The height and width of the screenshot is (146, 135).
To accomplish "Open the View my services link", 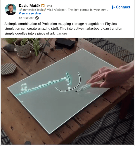I will coord(30,13).
